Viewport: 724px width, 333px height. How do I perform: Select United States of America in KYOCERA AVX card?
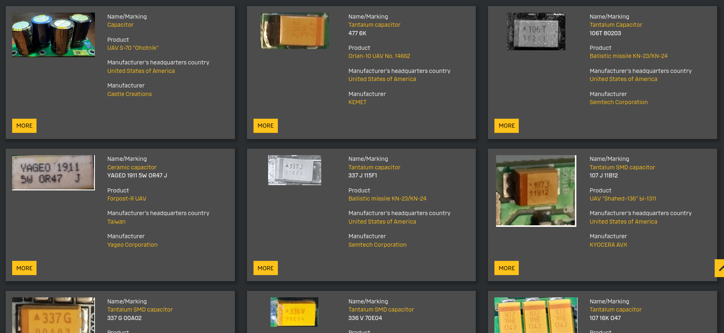(x=623, y=222)
